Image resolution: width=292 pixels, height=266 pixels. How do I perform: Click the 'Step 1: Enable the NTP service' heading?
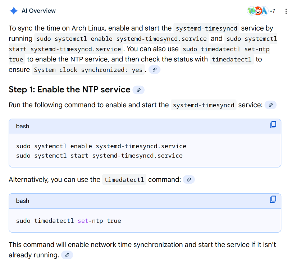point(69,90)
